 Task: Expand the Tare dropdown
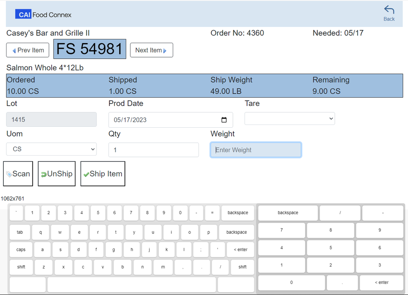289,119
